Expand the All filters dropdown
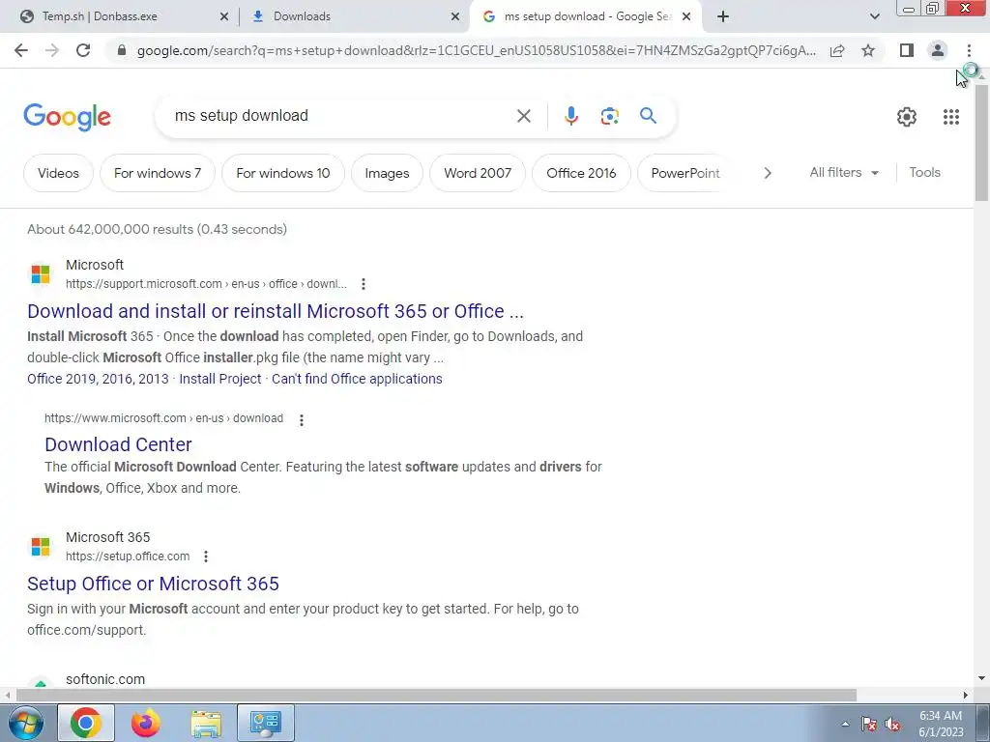This screenshot has height=742, width=990. point(844,172)
